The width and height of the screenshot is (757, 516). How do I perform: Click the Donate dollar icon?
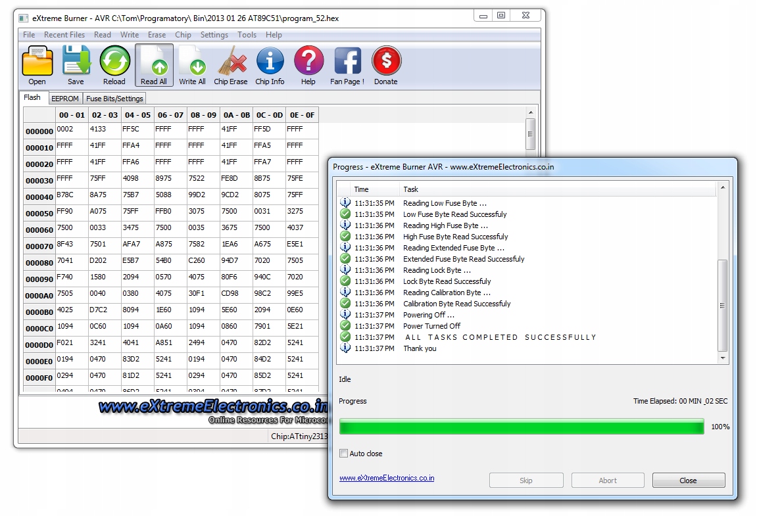click(386, 63)
